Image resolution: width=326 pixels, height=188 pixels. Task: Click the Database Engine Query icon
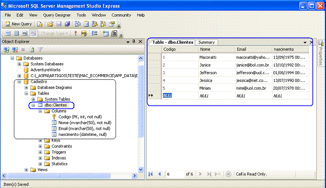40,24
